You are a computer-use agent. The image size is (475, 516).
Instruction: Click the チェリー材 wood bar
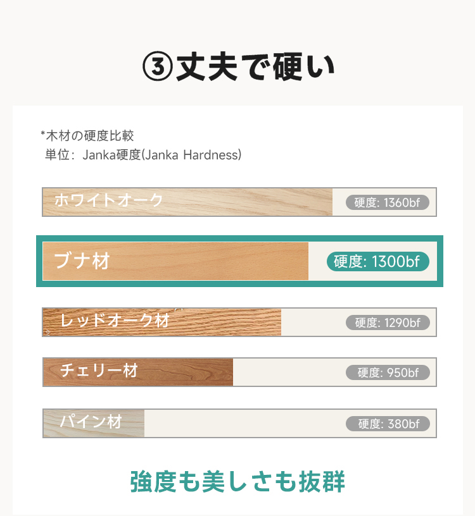138,372
